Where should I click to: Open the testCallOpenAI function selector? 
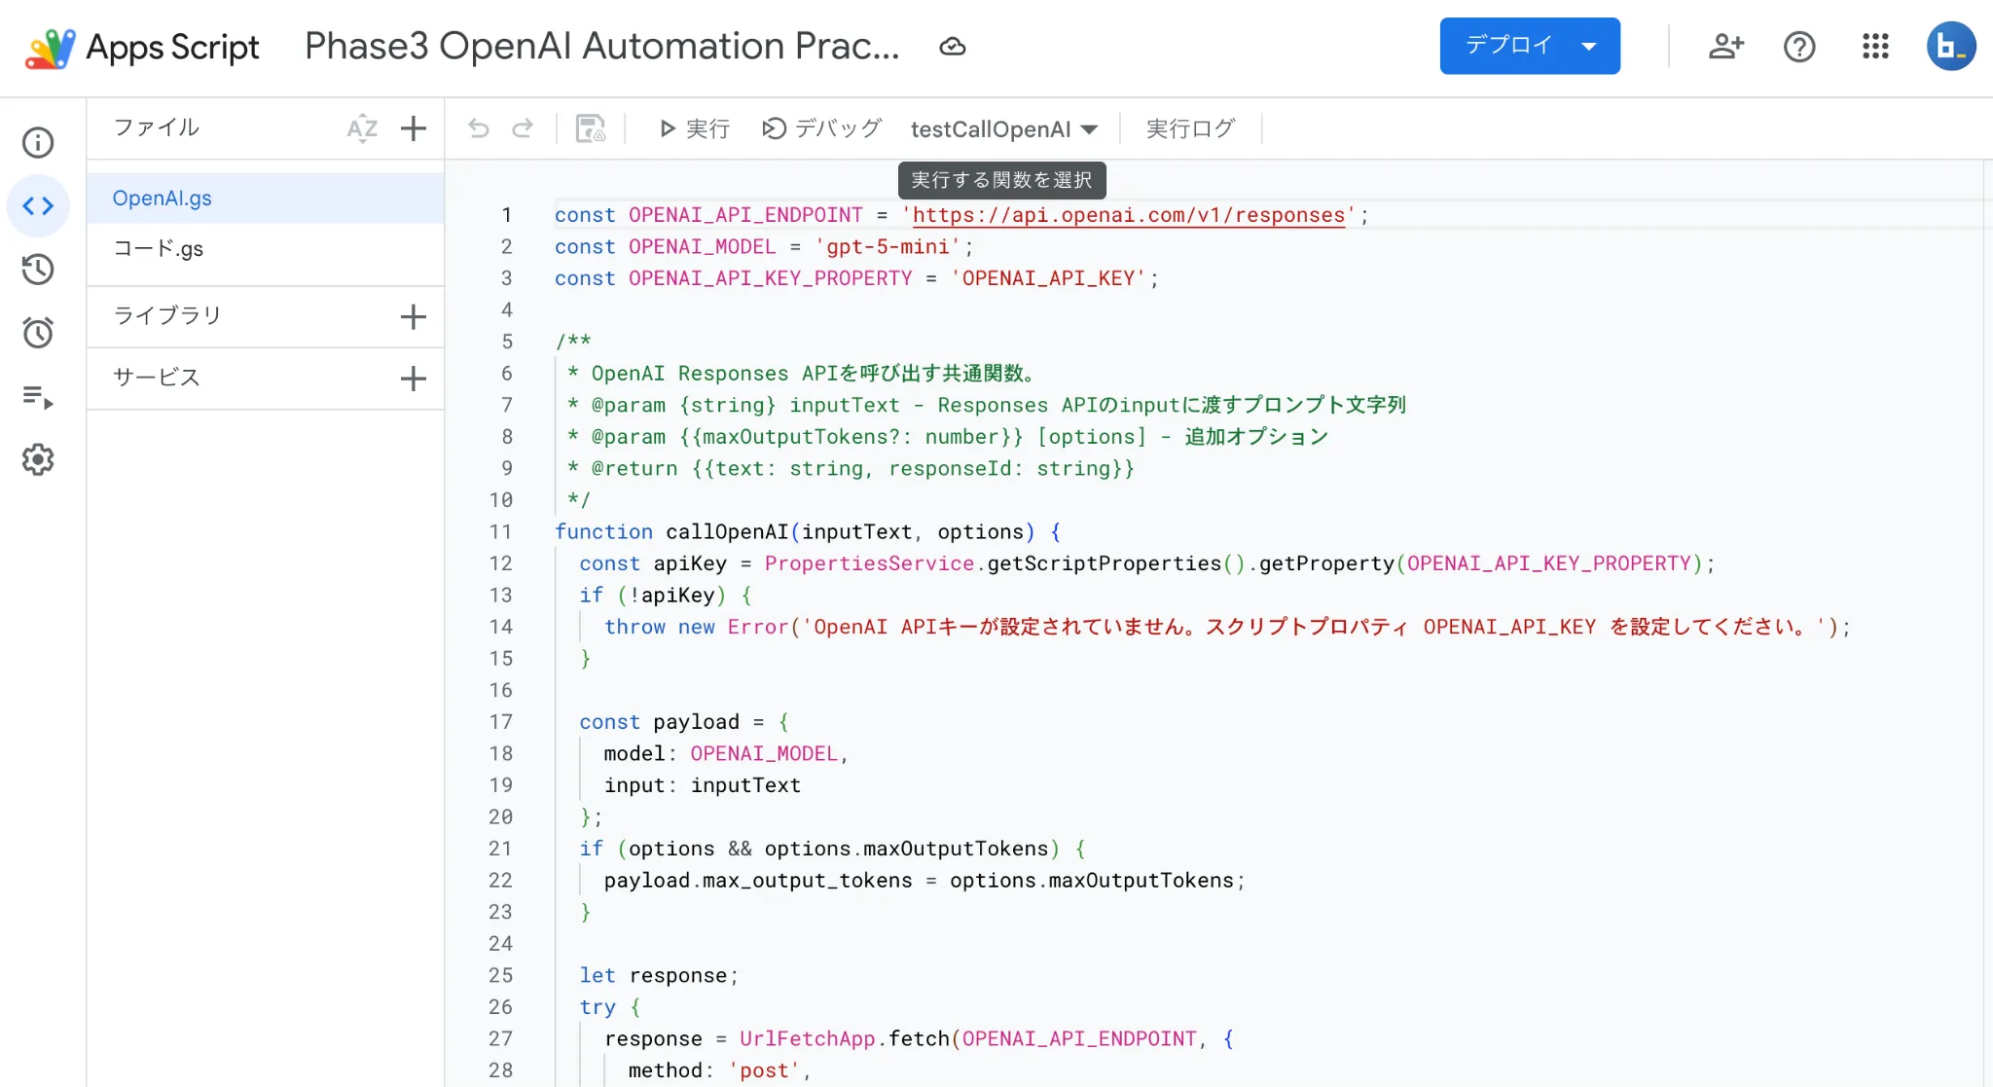pos(1004,129)
